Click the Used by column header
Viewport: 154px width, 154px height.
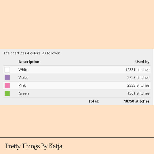[142, 62]
